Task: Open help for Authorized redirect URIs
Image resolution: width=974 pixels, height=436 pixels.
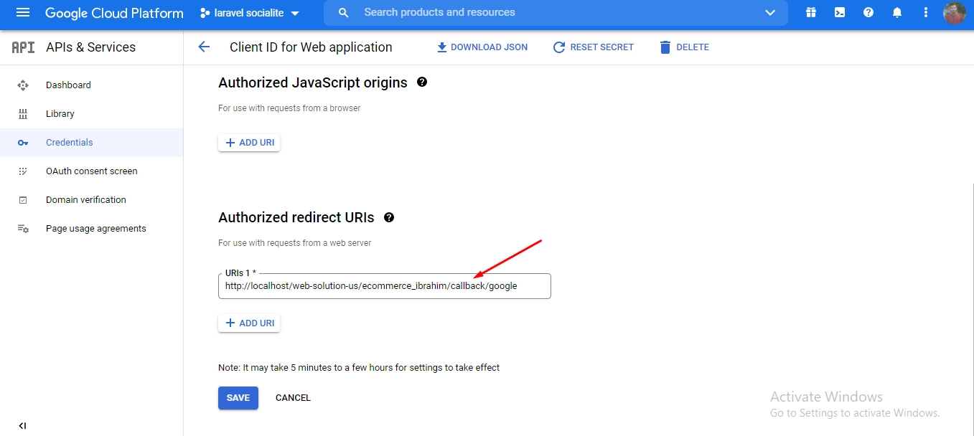Action: [389, 217]
